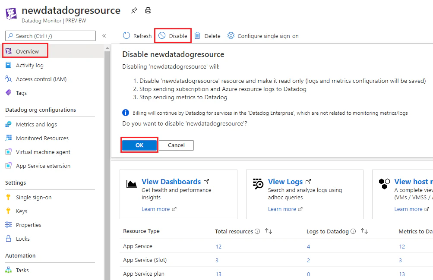Click the App Service total resources value 12
Image resolution: width=433 pixels, height=280 pixels.
click(x=218, y=246)
